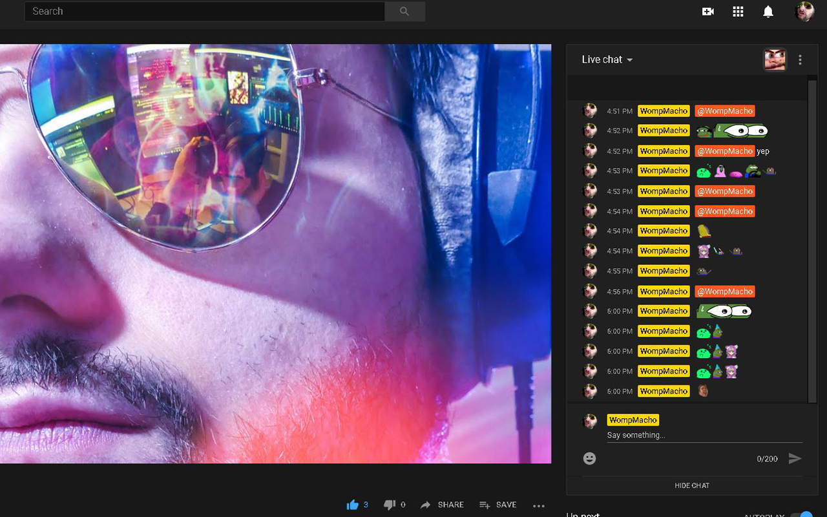Click the Share button
The height and width of the screenshot is (517, 827).
442,505
